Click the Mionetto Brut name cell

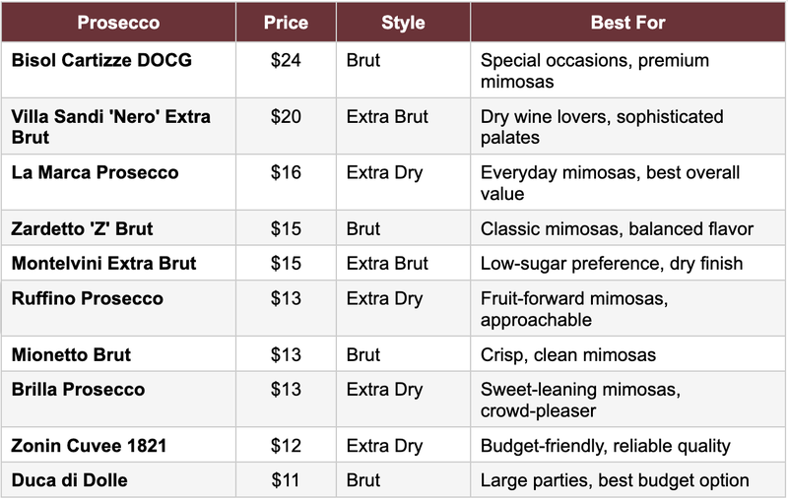[x=71, y=354]
